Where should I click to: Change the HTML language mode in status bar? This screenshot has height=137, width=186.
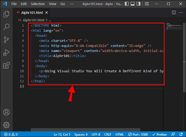[120, 134]
